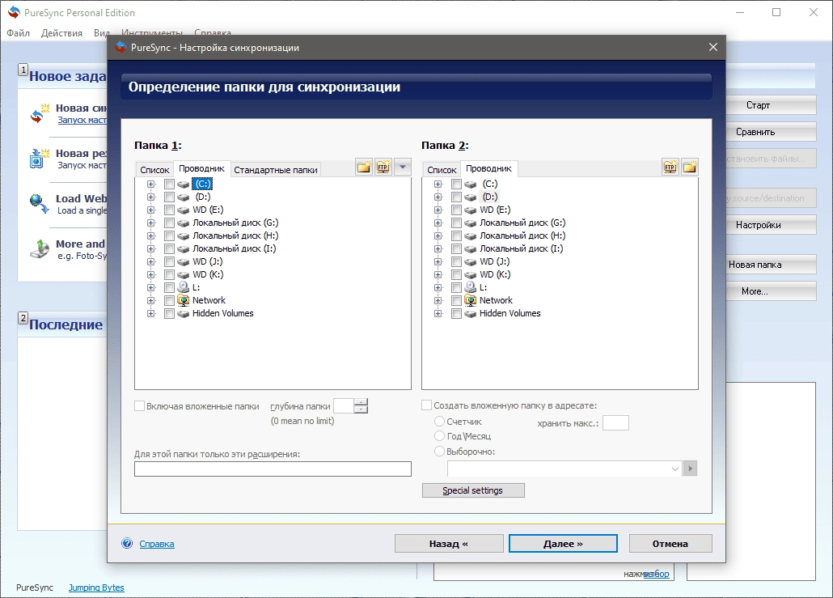Check Локальный диск (G:) box in Folder 1
This screenshot has height=598, width=833.
[x=169, y=223]
